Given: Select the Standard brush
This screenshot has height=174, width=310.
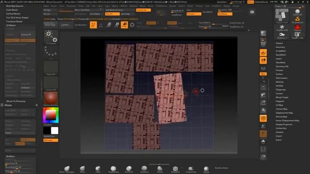Looking at the screenshot, I should pyautogui.click(x=144, y=169).
